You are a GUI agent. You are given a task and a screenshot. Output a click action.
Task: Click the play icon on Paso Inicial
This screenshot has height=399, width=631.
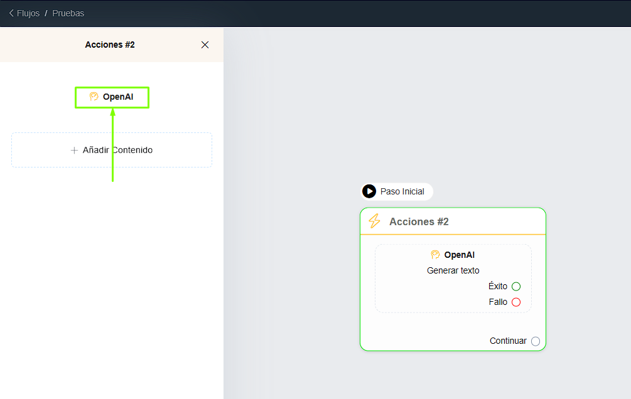369,191
